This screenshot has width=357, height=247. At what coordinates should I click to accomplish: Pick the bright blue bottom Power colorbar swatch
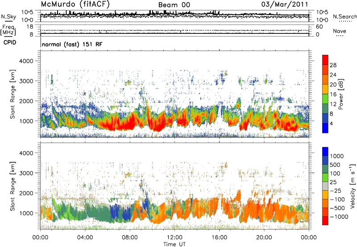pyautogui.click(x=325, y=128)
